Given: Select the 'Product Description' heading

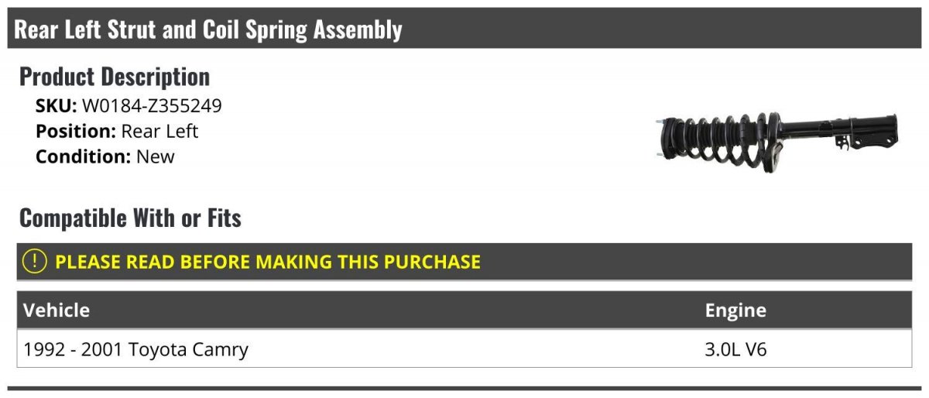Looking at the screenshot, I should point(115,77).
